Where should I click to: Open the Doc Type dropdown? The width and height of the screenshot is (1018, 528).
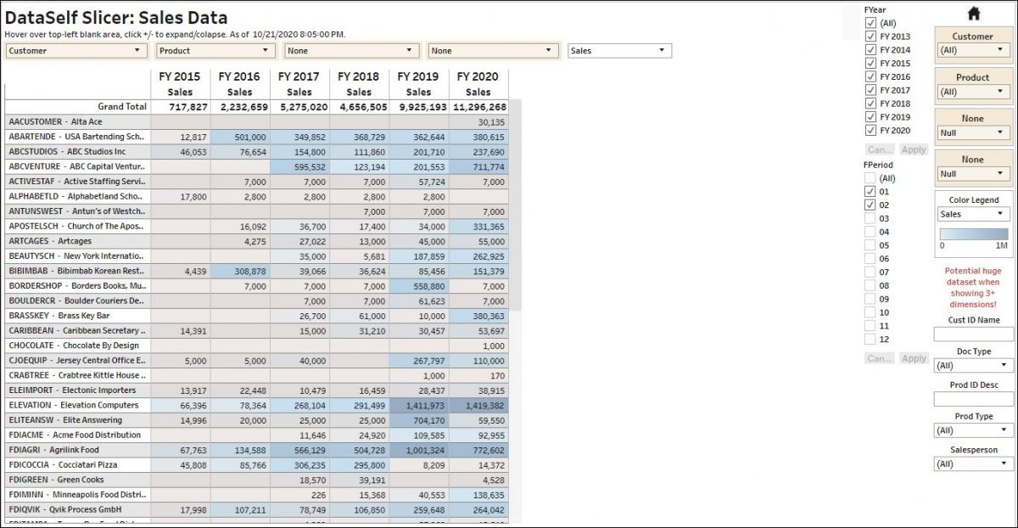(x=972, y=365)
